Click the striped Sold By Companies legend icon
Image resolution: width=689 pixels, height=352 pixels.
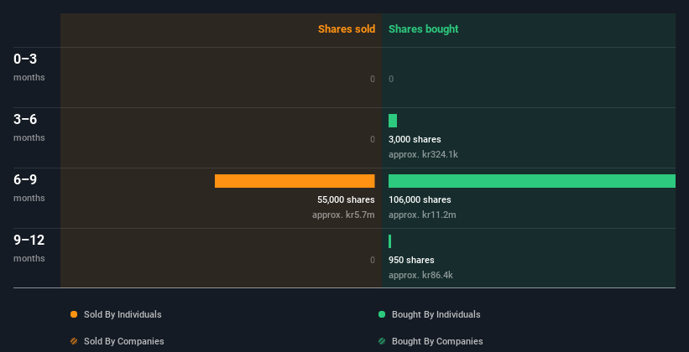[x=74, y=341]
